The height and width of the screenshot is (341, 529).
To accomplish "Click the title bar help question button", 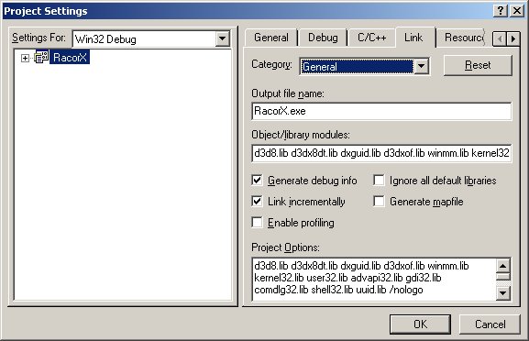I will click(501, 11).
